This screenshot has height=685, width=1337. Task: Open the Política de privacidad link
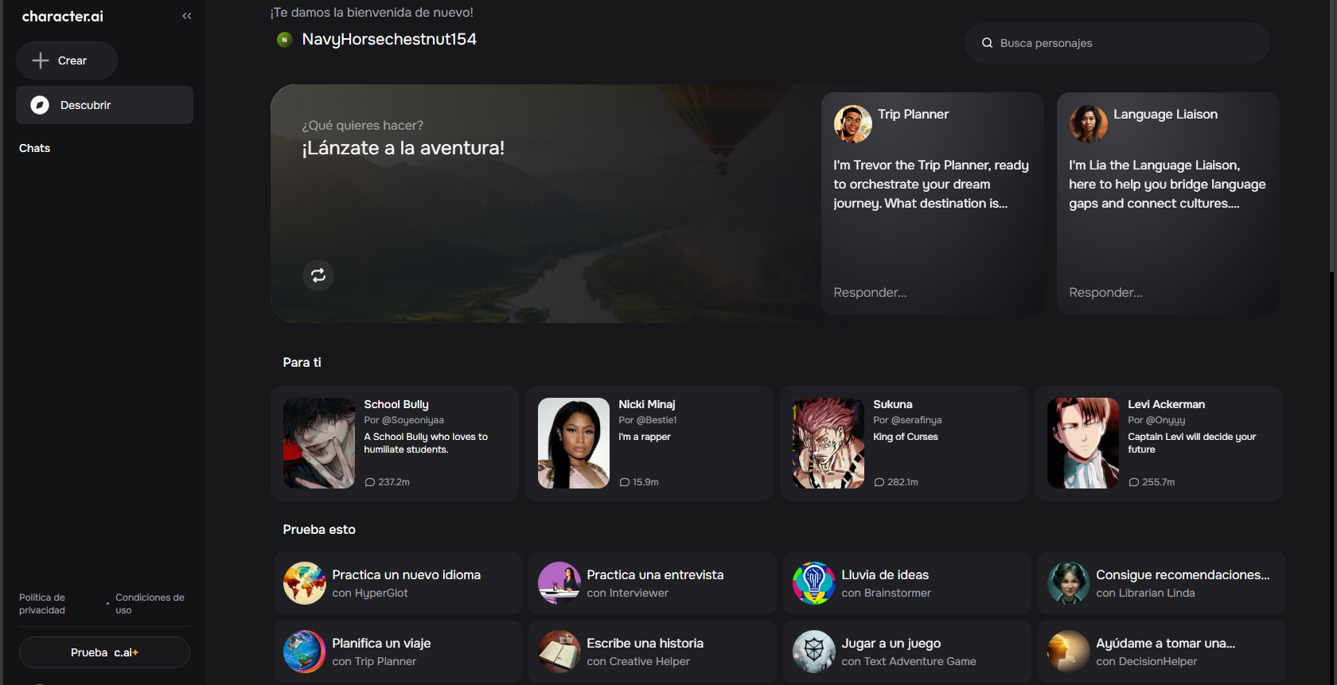tap(42, 604)
